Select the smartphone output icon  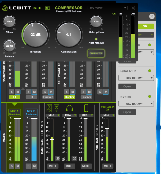coord(86,108)
